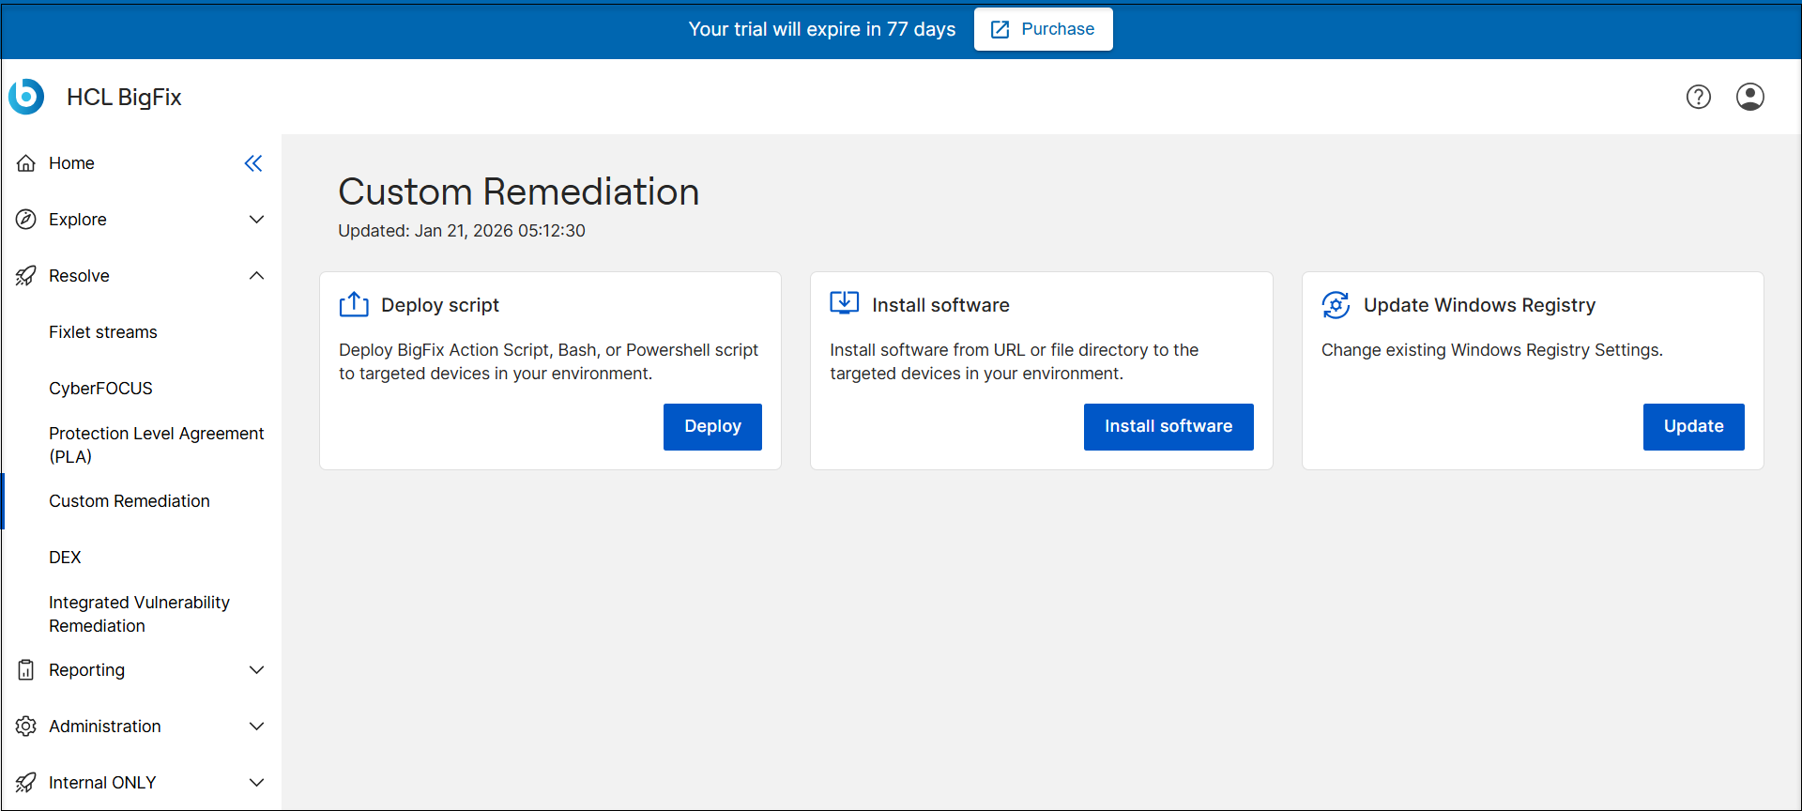Click 'Deploy BigFix Action Script' description text

click(548, 361)
